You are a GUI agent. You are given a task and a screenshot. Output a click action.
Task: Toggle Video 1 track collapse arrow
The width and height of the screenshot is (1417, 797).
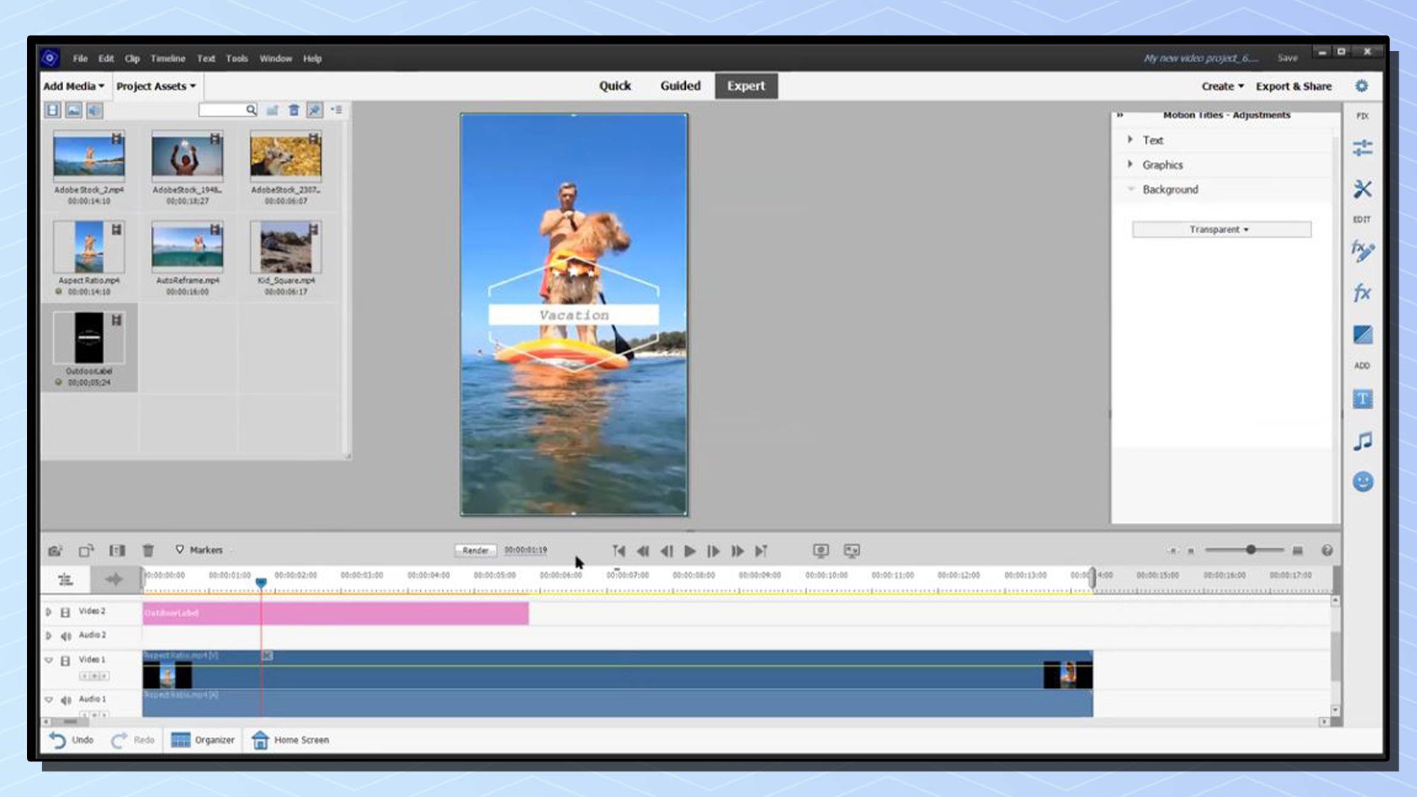pyautogui.click(x=49, y=660)
